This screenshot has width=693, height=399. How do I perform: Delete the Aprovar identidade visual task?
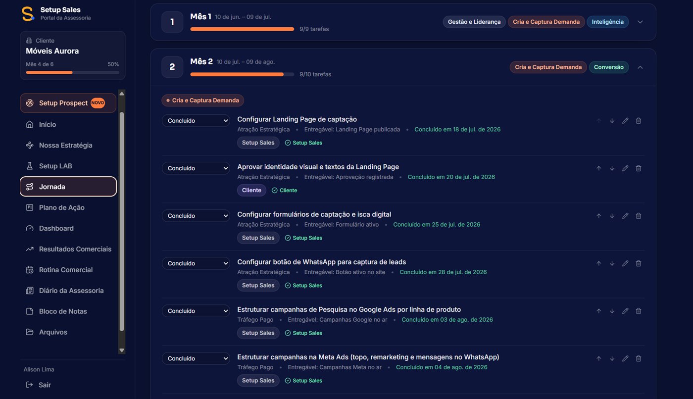639,168
